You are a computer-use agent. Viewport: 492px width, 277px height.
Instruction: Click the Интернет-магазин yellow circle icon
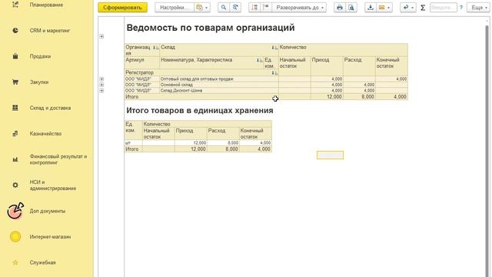pyautogui.click(x=15, y=236)
